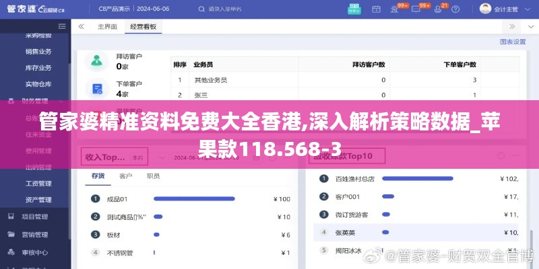Click the 客户001 receivable row
Image resolution: width=539 pixels, height=269 pixels.
416,196
